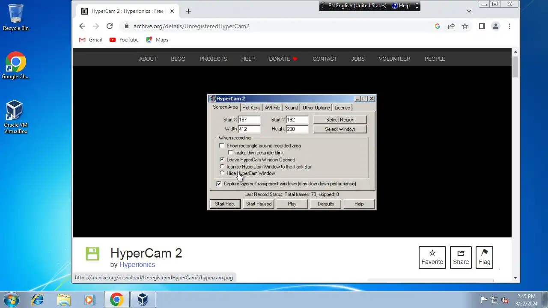
Task: Click the archive.org URL address bar
Action: [274, 26]
